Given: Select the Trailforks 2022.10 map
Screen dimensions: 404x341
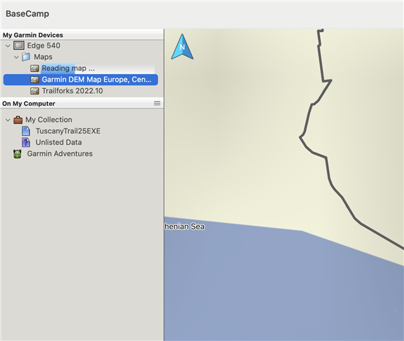Looking at the screenshot, I should pos(72,91).
